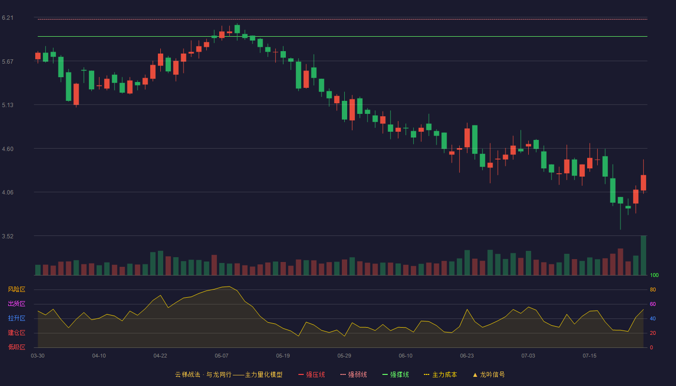Toggle the 主力成本 legend item
This screenshot has width=676, height=386.
coord(440,374)
